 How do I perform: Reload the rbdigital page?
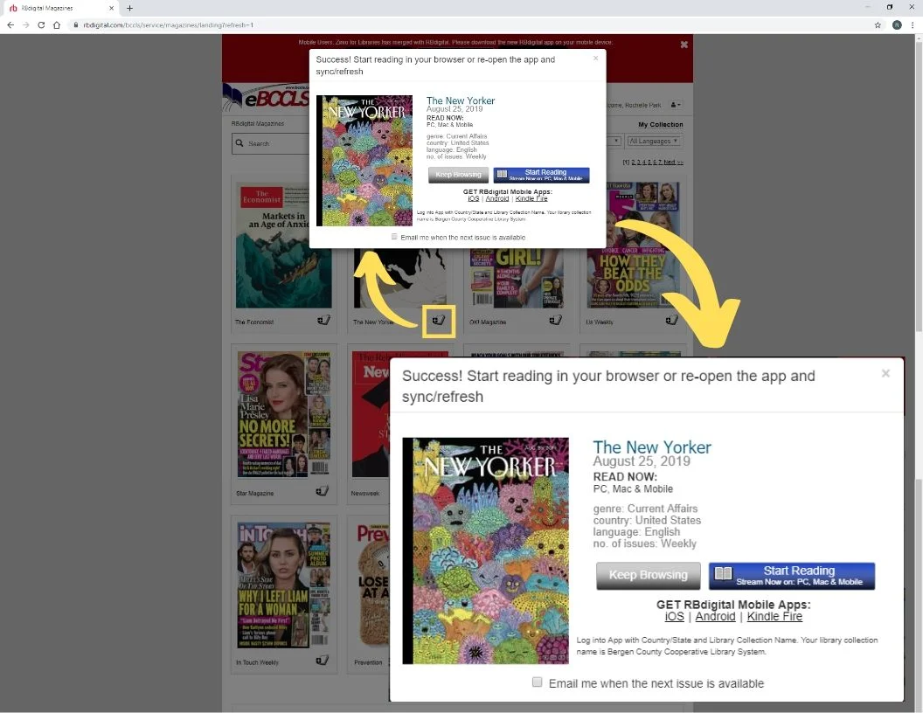[x=41, y=24]
